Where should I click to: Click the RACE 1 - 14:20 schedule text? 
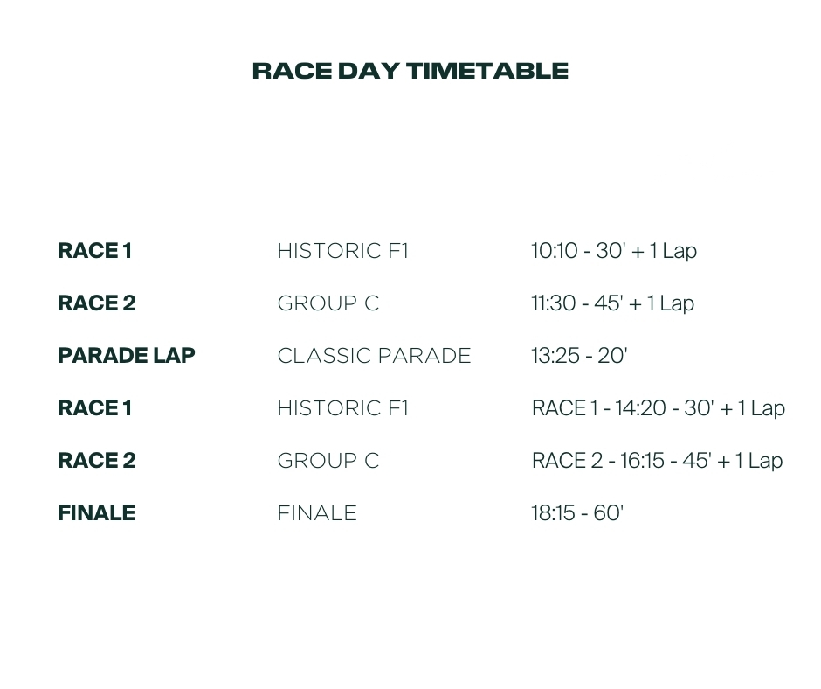(x=659, y=408)
